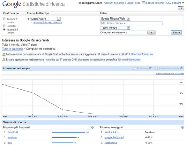
Task: Select the Termini di ricerca radio button
Action: (x=4, y=19)
